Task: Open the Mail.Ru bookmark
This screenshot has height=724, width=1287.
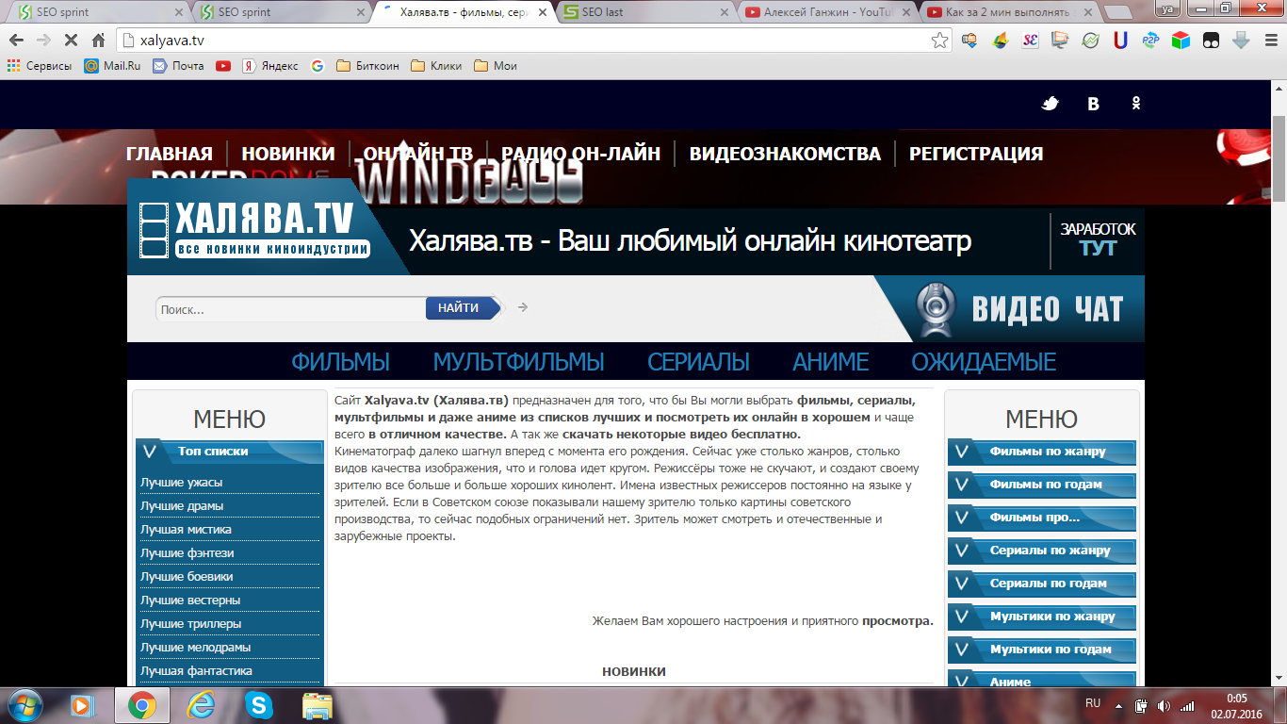Action: tap(112, 66)
